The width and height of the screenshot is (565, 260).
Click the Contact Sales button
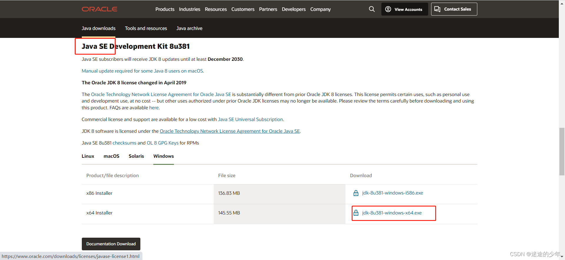[x=454, y=9]
